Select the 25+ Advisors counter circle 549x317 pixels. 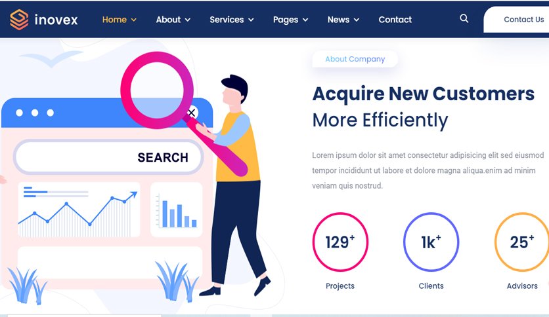click(521, 242)
